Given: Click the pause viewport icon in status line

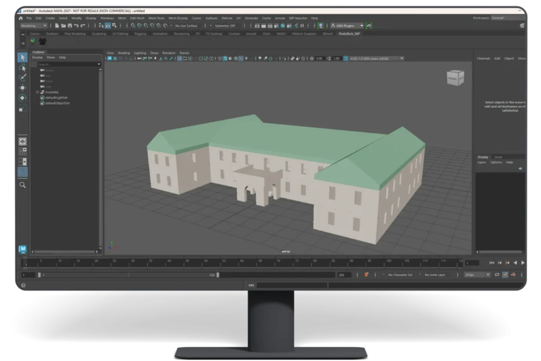Looking at the screenshot, I should pyautogui.click(x=302, y=25).
